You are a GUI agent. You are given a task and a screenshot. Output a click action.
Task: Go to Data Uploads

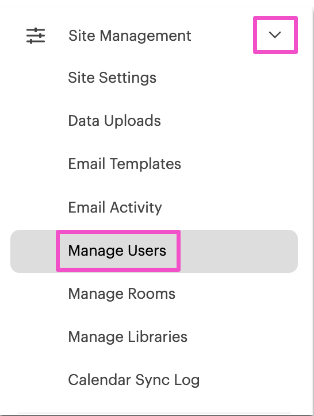[x=114, y=121]
